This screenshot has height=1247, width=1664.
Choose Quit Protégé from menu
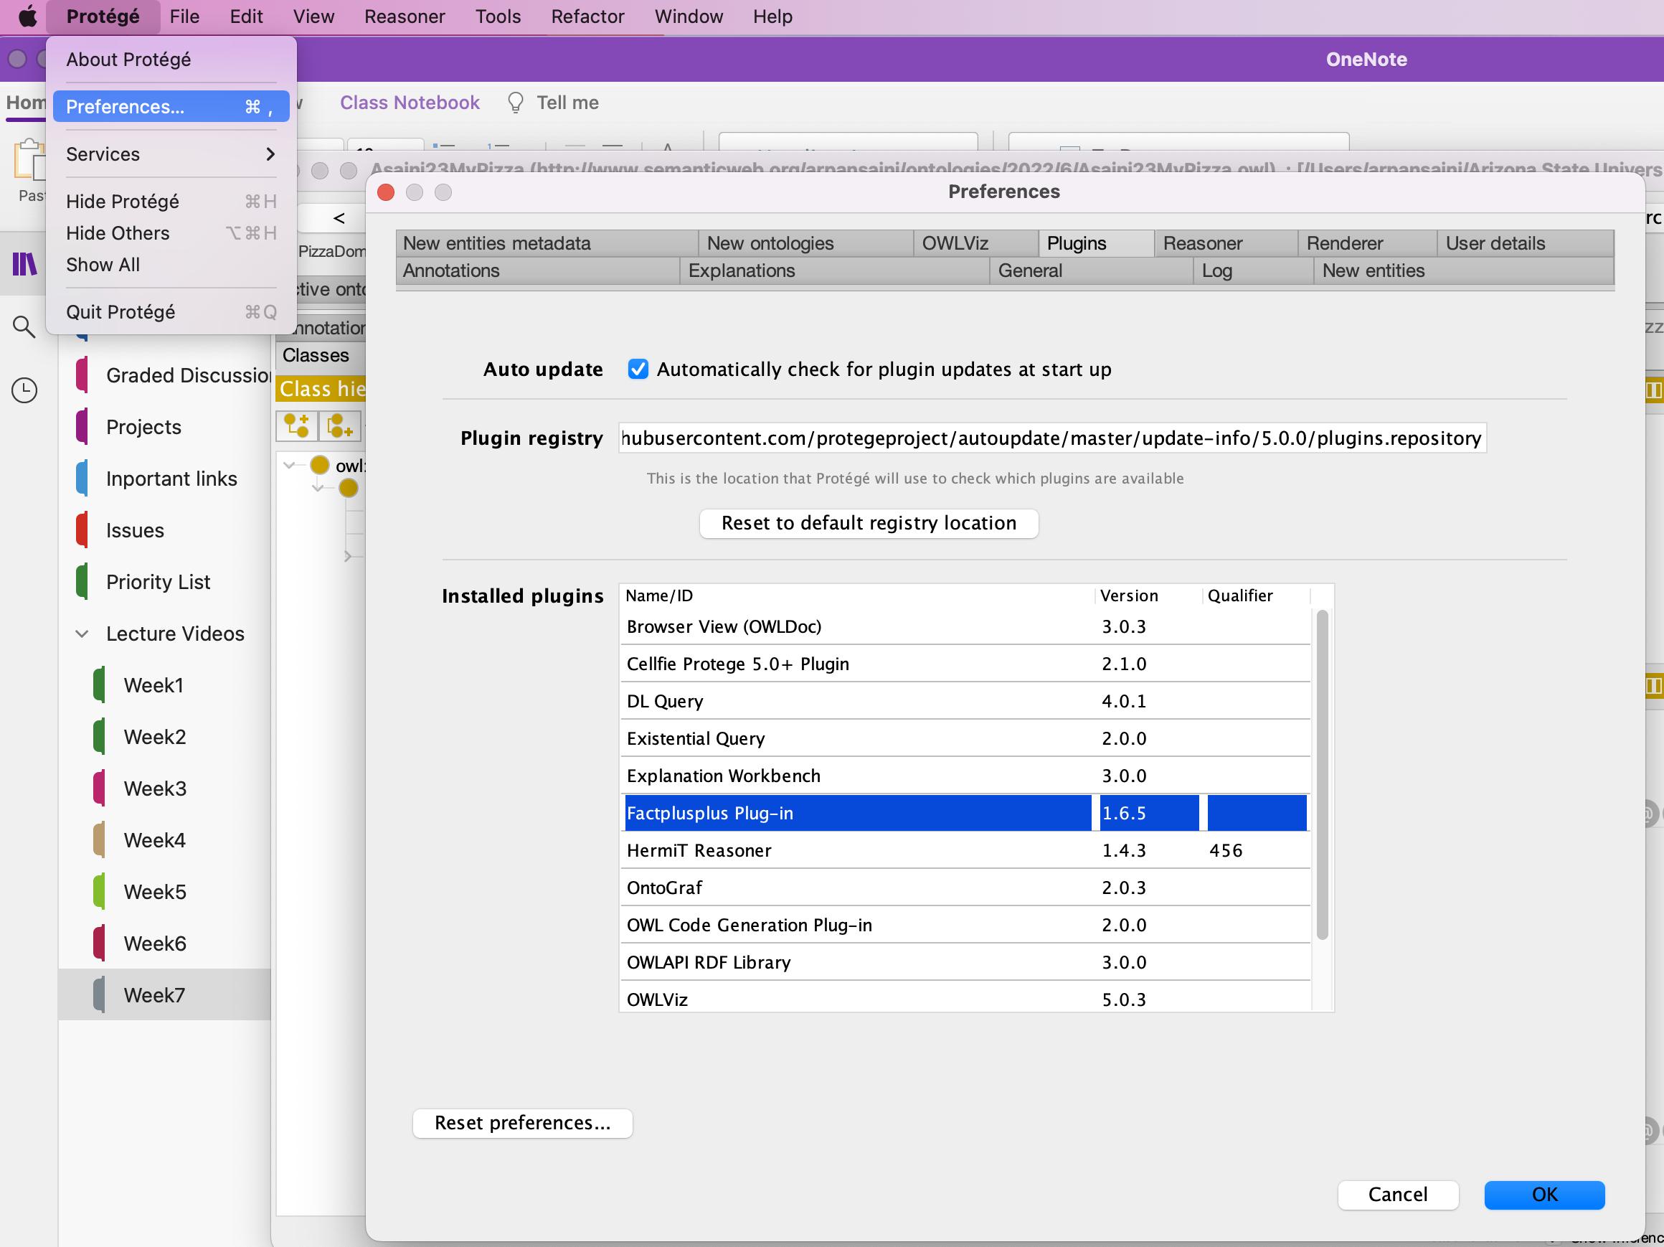click(x=120, y=311)
